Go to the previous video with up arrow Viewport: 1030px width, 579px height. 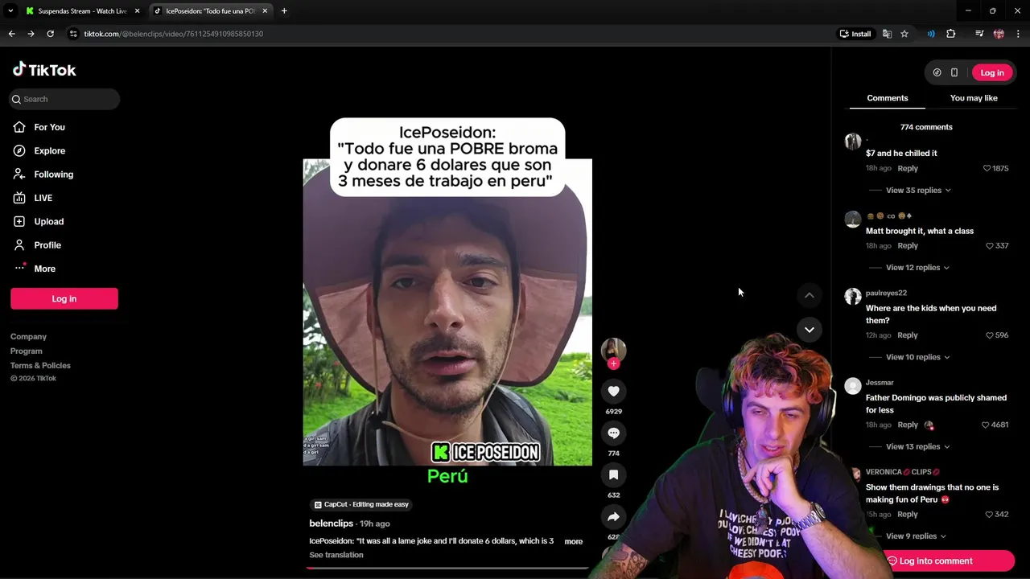click(810, 295)
